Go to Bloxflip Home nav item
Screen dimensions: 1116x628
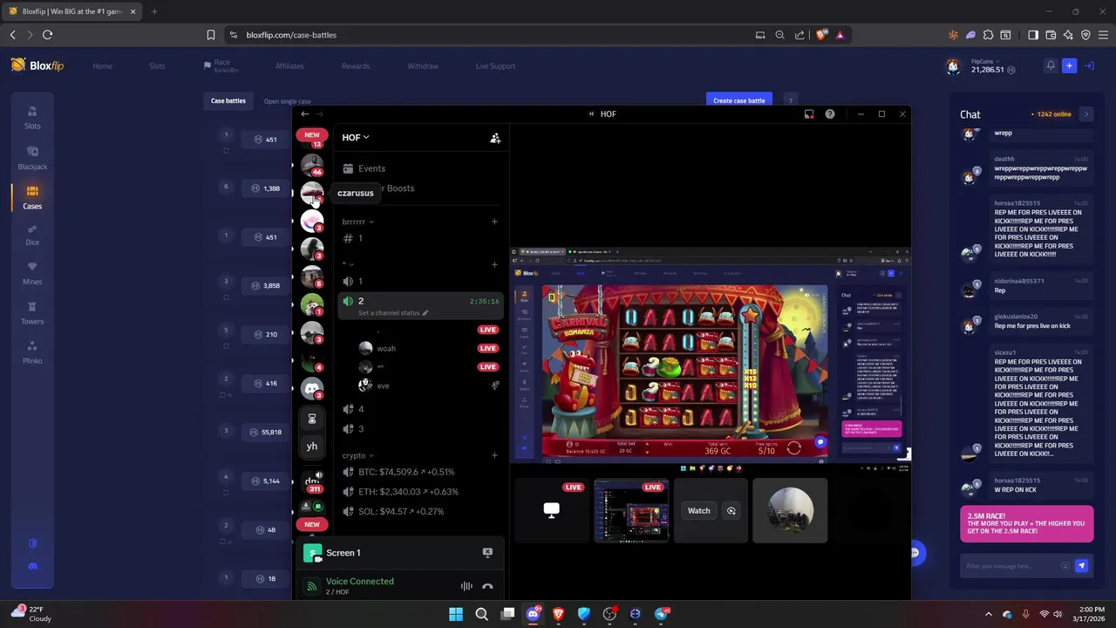click(x=103, y=66)
